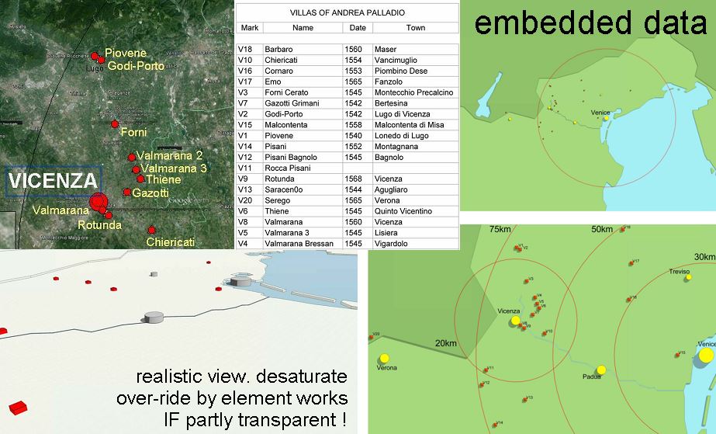Select the Thiene label on satellite map
Image resolution: width=716 pixels, height=434 pixels.
click(163, 179)
